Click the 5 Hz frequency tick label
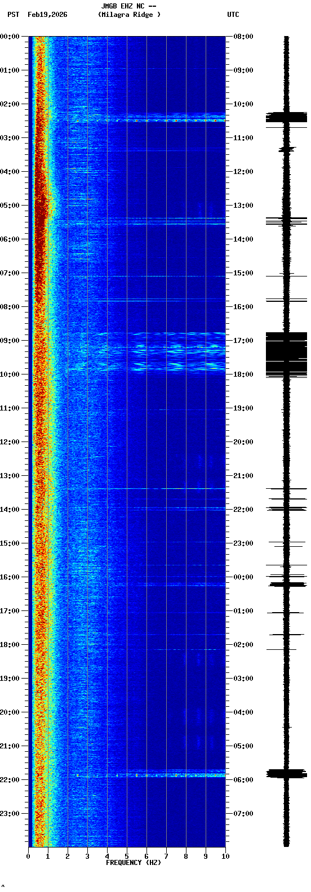Viewport: 311px width, 892px height. [x=127, y=857]
